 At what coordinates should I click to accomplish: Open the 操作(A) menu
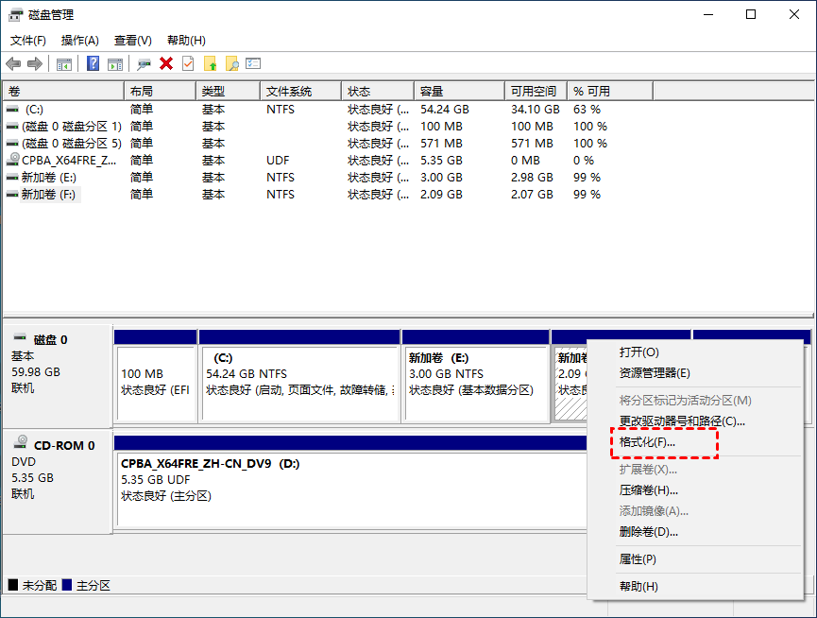(x=79, y=41)
